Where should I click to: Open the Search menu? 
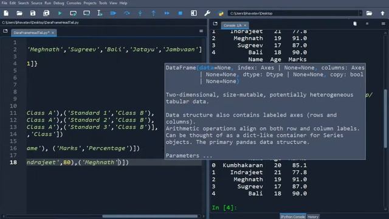23,3
